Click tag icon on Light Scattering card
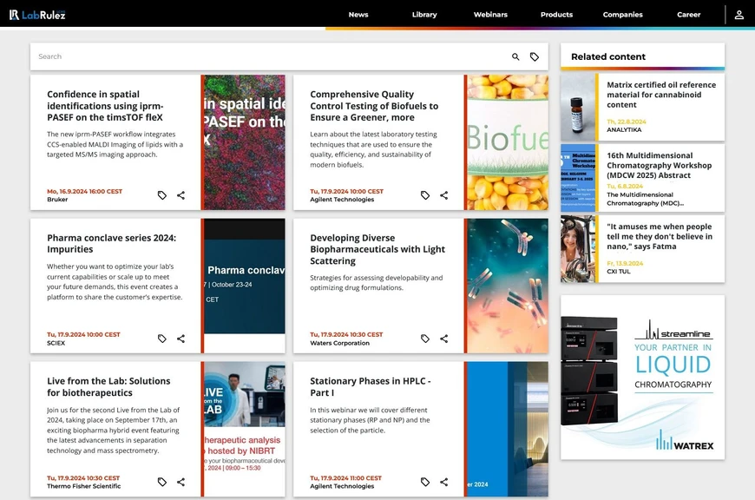The width and height of the screenshot is (755, 500). 425,339
